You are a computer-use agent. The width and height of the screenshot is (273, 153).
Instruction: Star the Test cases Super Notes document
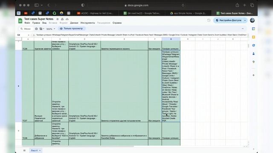[58, 19]
